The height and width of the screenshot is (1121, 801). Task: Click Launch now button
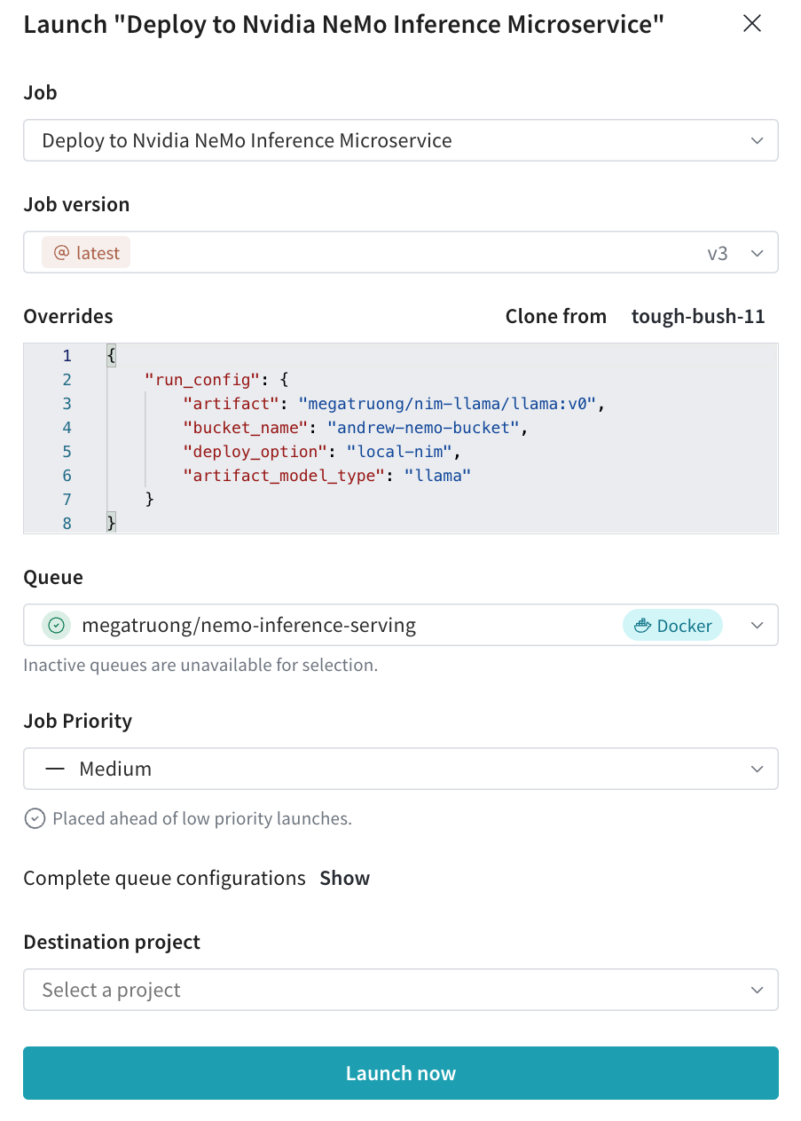[400, 1073]
